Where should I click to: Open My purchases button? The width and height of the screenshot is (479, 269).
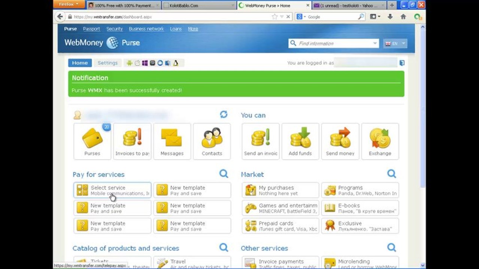coord(281,190)
